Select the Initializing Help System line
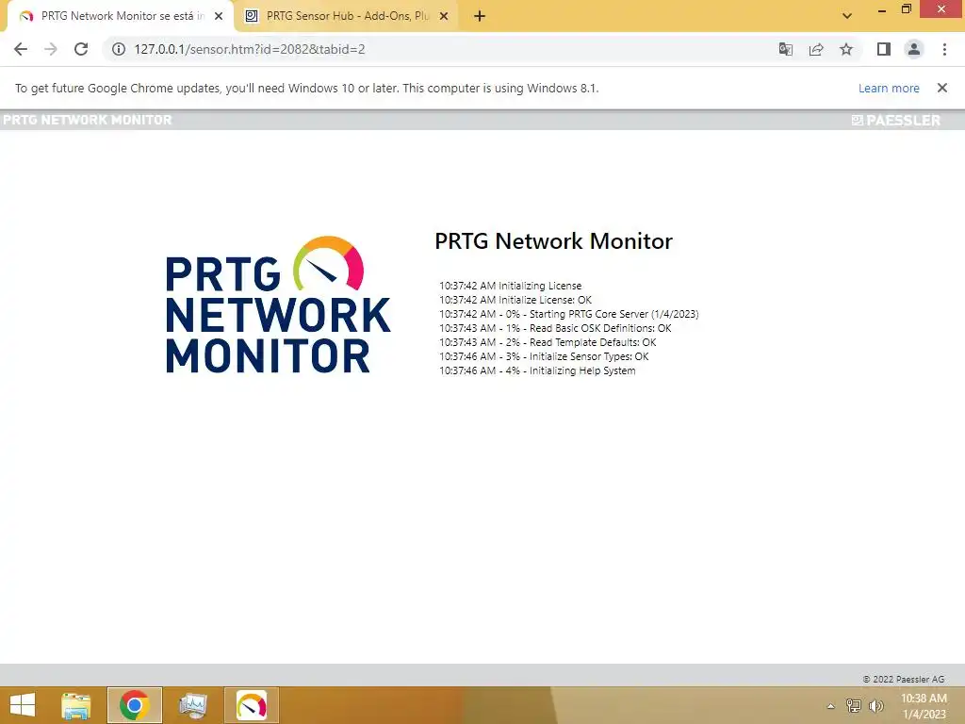Viewport: 965px width, 724px height. click(537, 370)
